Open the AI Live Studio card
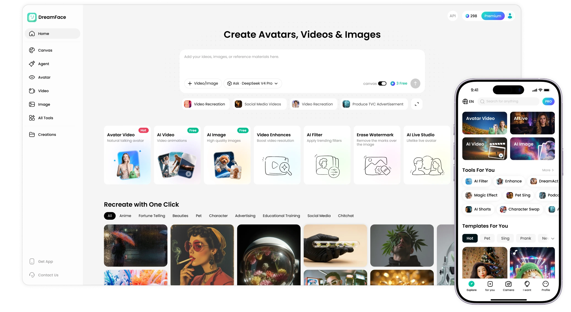 [427, 155]
